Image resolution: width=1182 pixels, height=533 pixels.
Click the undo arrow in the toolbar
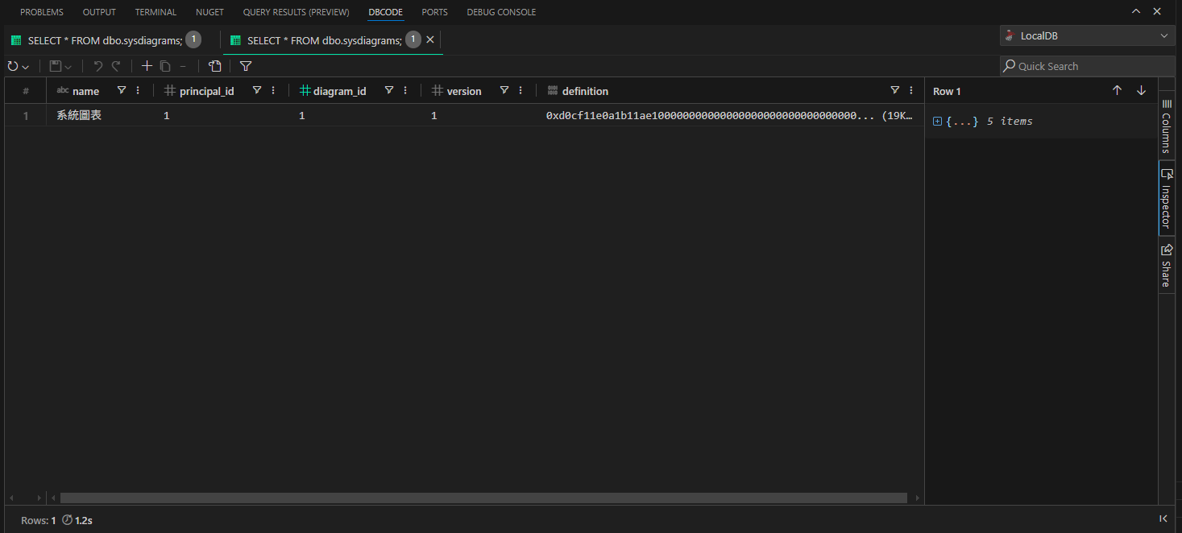98,66
